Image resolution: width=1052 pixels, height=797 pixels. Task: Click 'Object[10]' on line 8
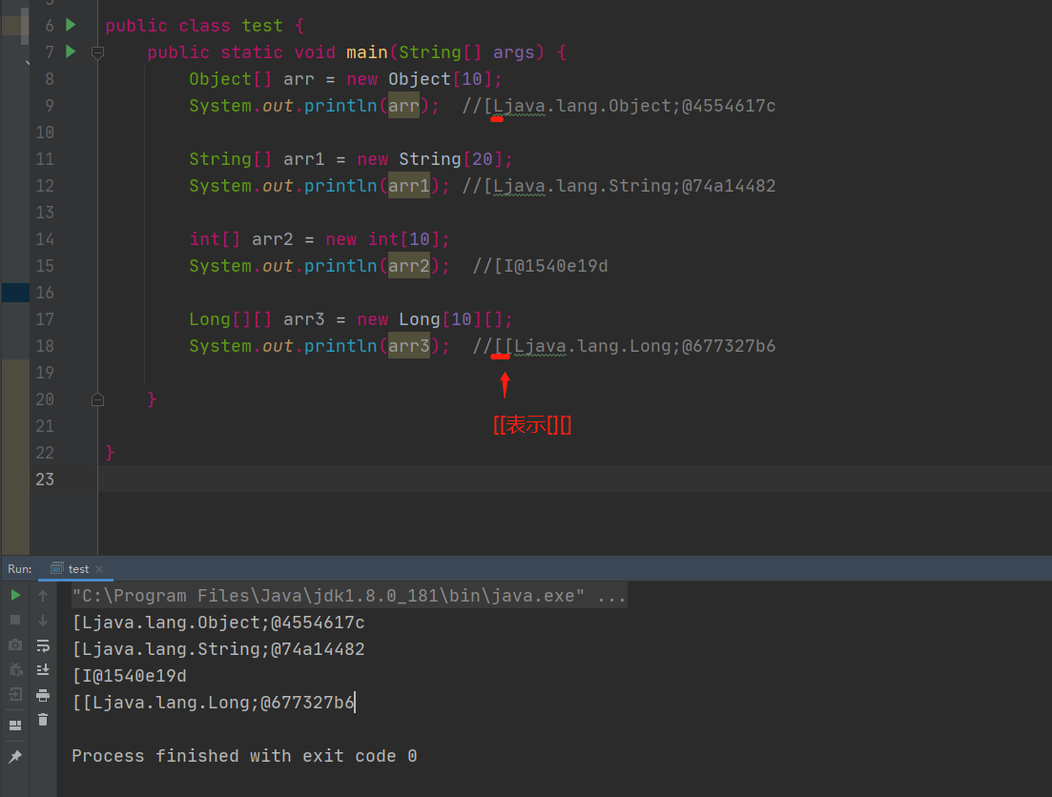pos(440,79)
